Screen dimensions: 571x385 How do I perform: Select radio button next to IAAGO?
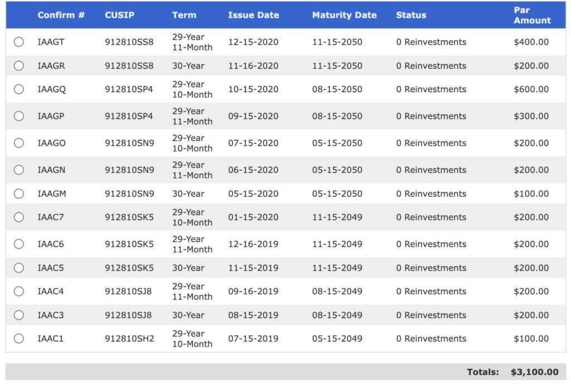[x=19, y=143]
